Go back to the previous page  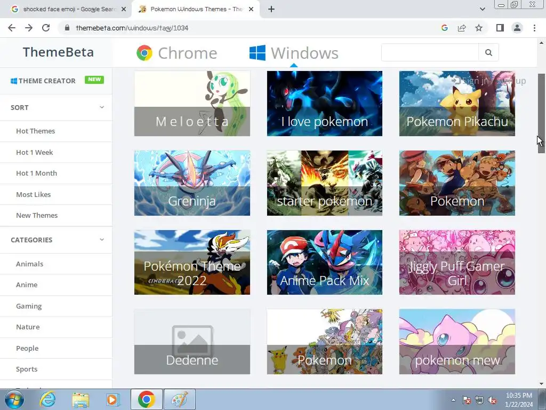12,28
